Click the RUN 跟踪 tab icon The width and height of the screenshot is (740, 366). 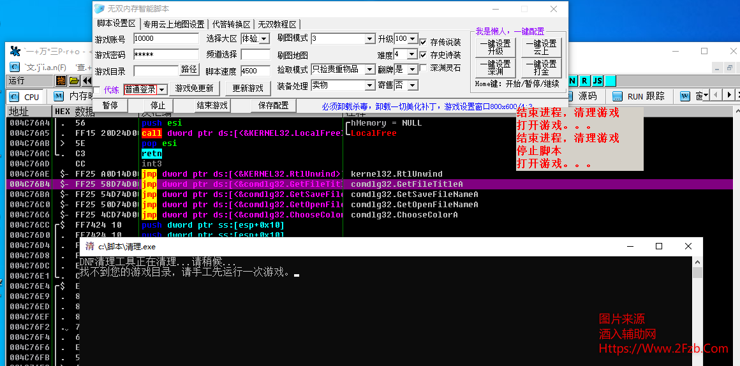click(617, 96)
